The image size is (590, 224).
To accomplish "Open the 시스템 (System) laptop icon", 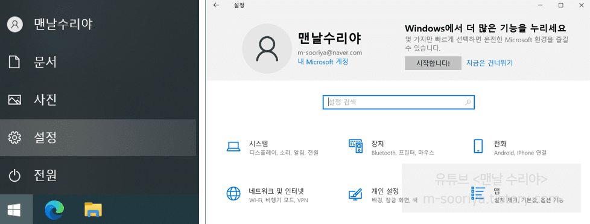I will point(233,147).
